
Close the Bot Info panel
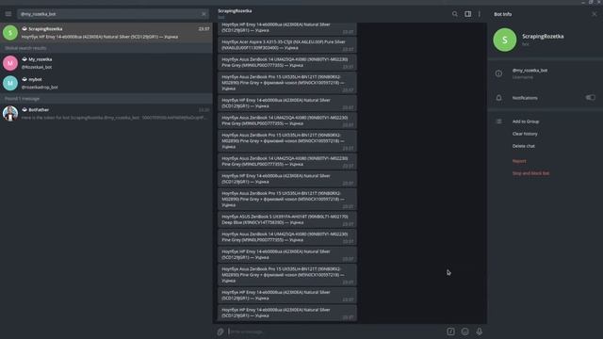coord(595,14)
